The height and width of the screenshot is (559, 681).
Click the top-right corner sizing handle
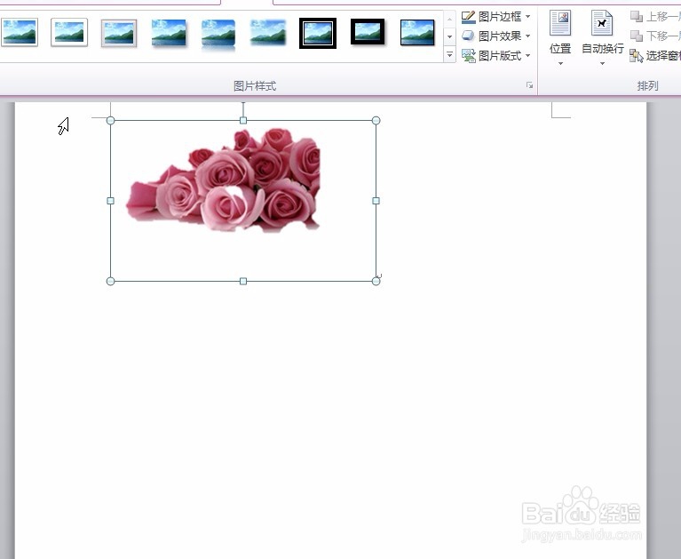(376, 120)
